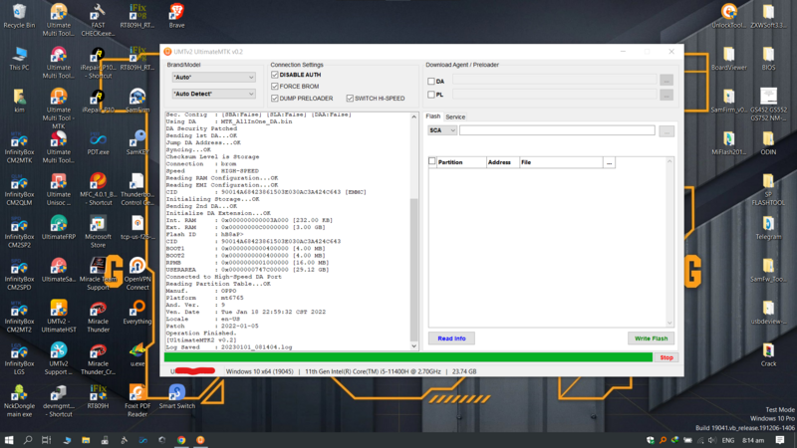The image size is (797, 448).
Task: Open UMTv2 UltimateHST shortcut
Action: pos(59,317)
